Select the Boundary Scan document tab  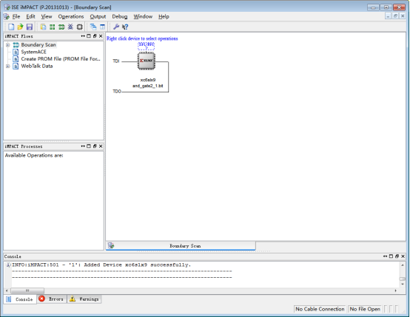pyautogui.click(x=181, y=246)
